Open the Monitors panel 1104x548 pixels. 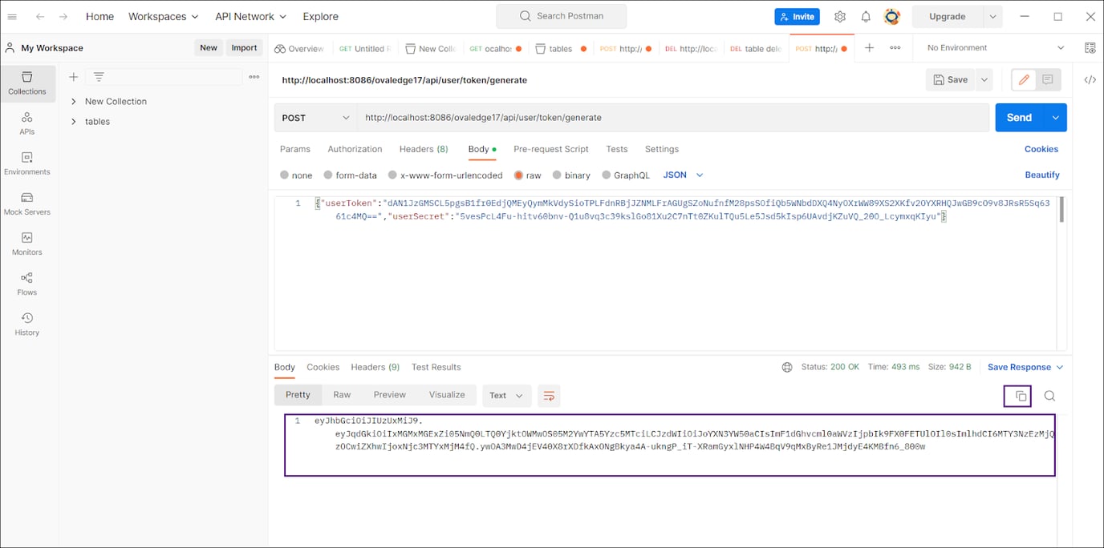click(x=26, y=243)
